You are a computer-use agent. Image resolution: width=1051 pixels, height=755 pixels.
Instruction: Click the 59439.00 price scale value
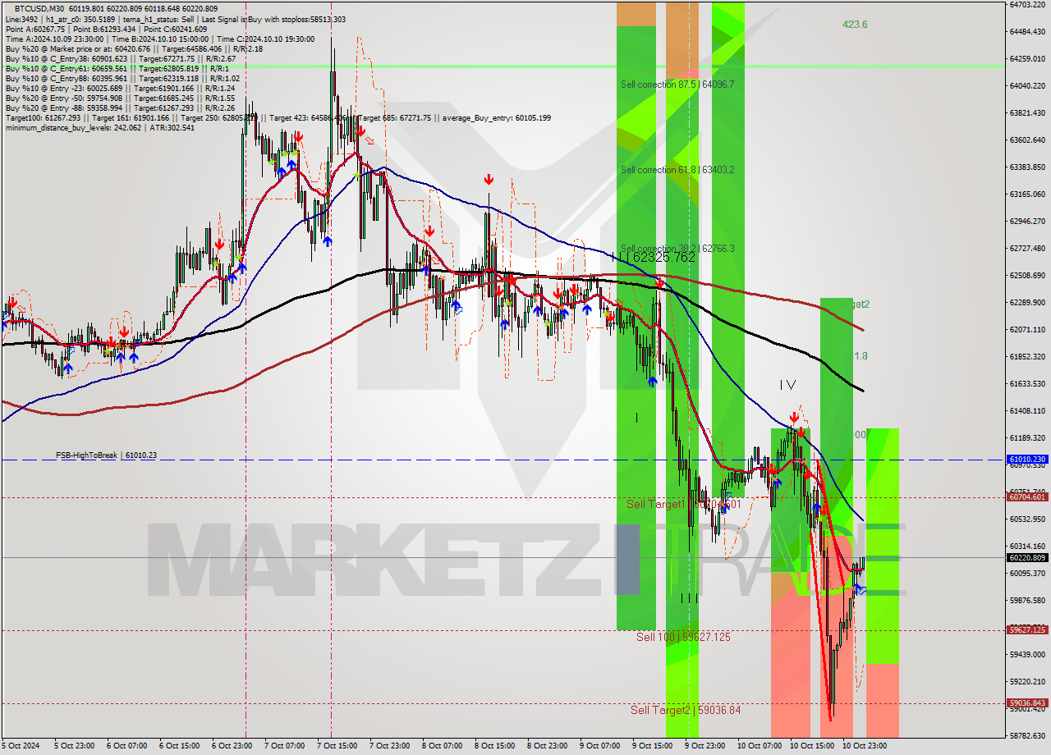[x=1026, y=654]
